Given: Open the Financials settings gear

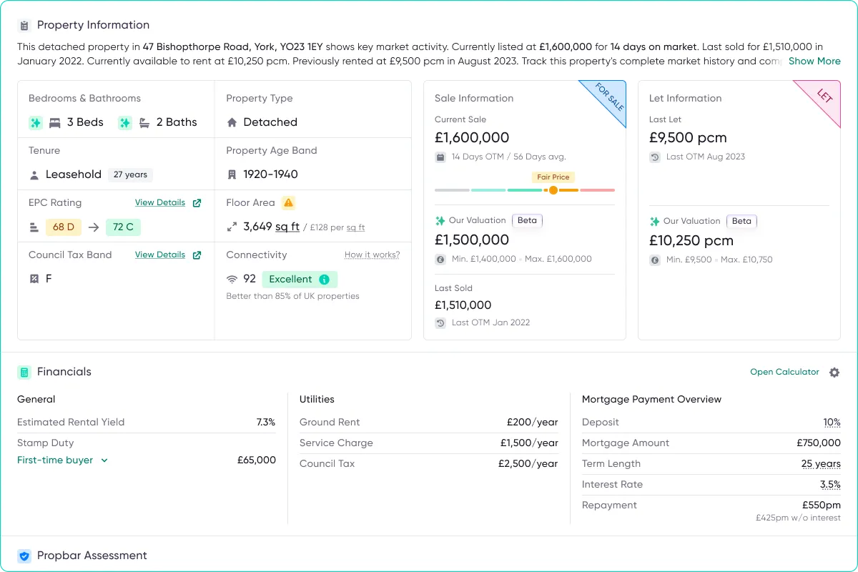Looking at the screenshot, I should click(x=834, y=372).
